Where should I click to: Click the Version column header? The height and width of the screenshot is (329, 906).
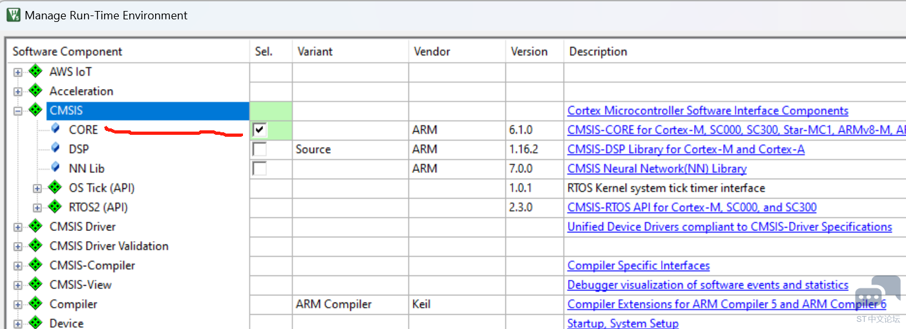(x=534, y=52)
